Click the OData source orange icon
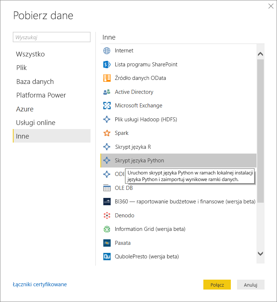The height and width of the screenshot is (302, 277). tap(107, 78)
